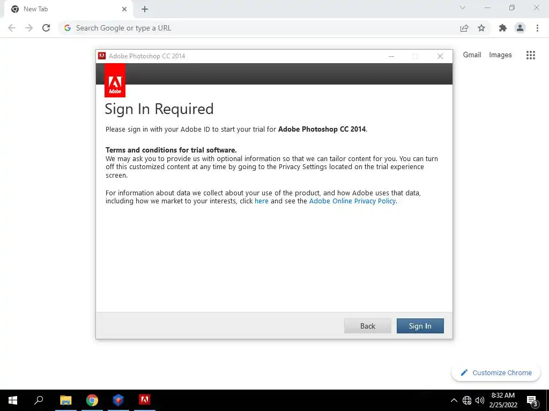The height and width of the screenshot is (411, 549).
Task: Click the red Adobe logo badge
Action: [x=115, y=81]
